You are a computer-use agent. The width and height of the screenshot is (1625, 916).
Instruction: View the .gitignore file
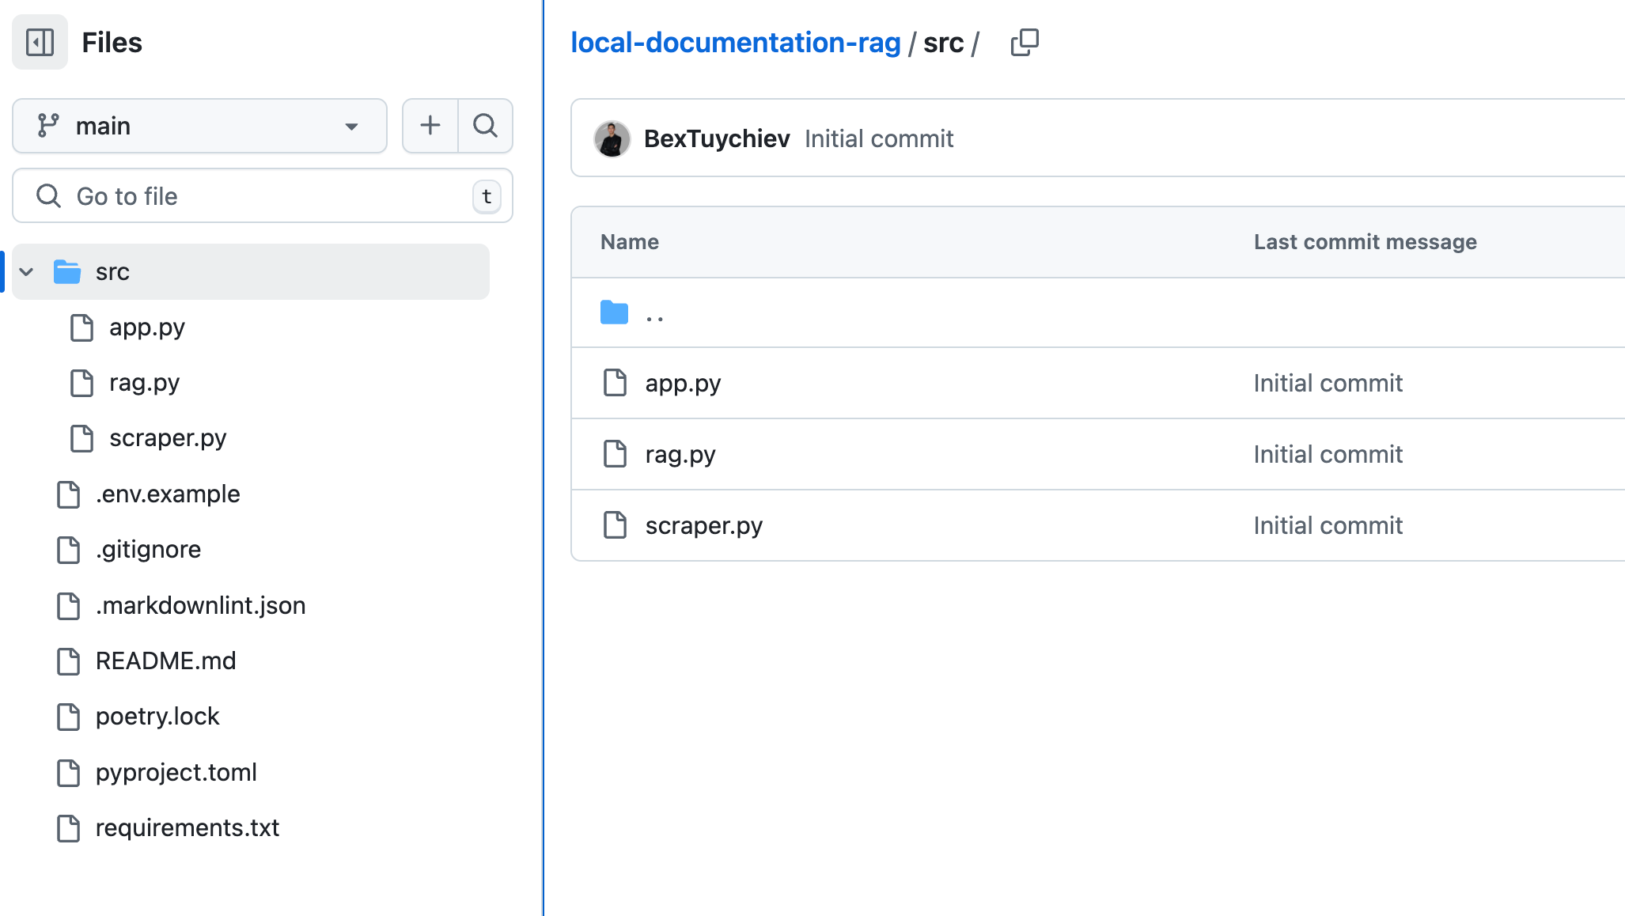148,549
